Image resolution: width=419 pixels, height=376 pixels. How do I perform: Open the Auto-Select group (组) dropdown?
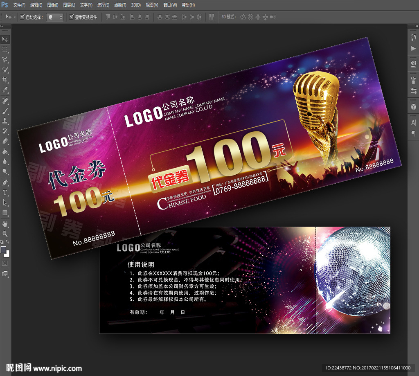click(55, 17)
